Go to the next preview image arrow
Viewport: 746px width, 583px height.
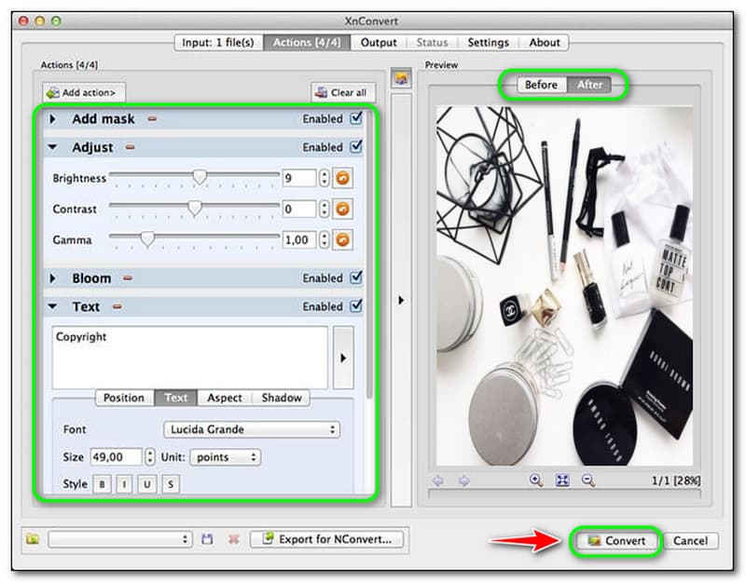tap(463, 481)
